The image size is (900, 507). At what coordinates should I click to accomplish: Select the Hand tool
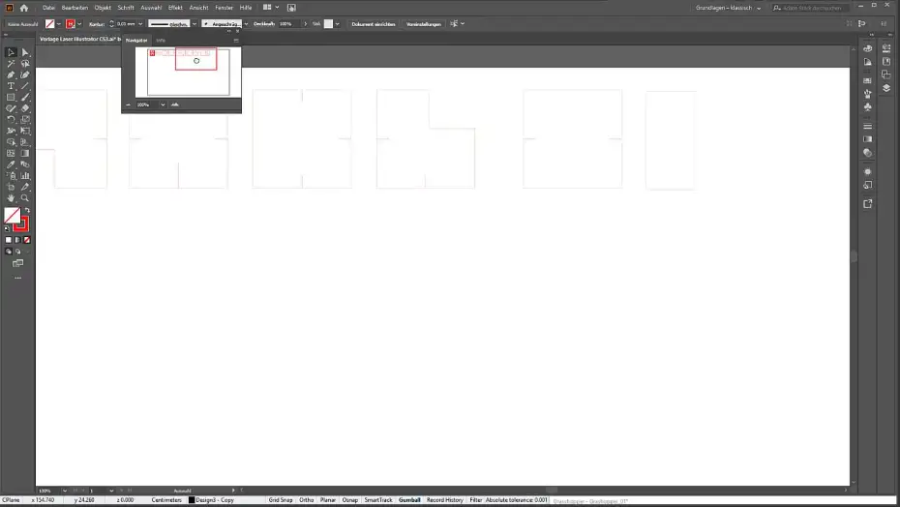(x=11, y=197)
